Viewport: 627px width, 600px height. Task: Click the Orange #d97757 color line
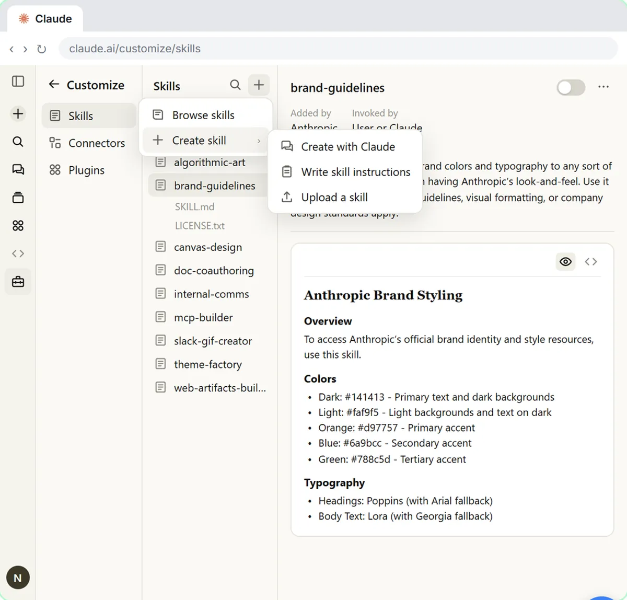pyautogui.click(x=397, y=428)
